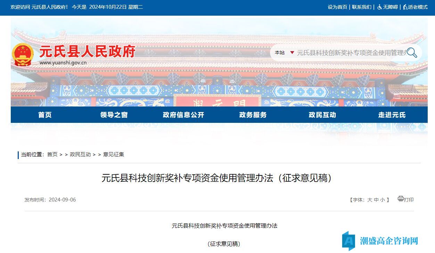Open the 本站 search scope dropdown
This screenshot has width=435, height=253.
tap(280, 53)
